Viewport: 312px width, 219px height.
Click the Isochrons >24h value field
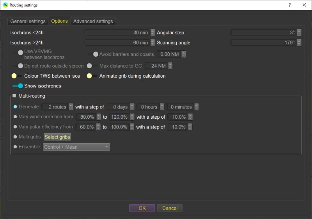(116, 43)
